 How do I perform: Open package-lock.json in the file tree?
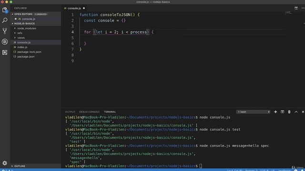pos(29,52)
